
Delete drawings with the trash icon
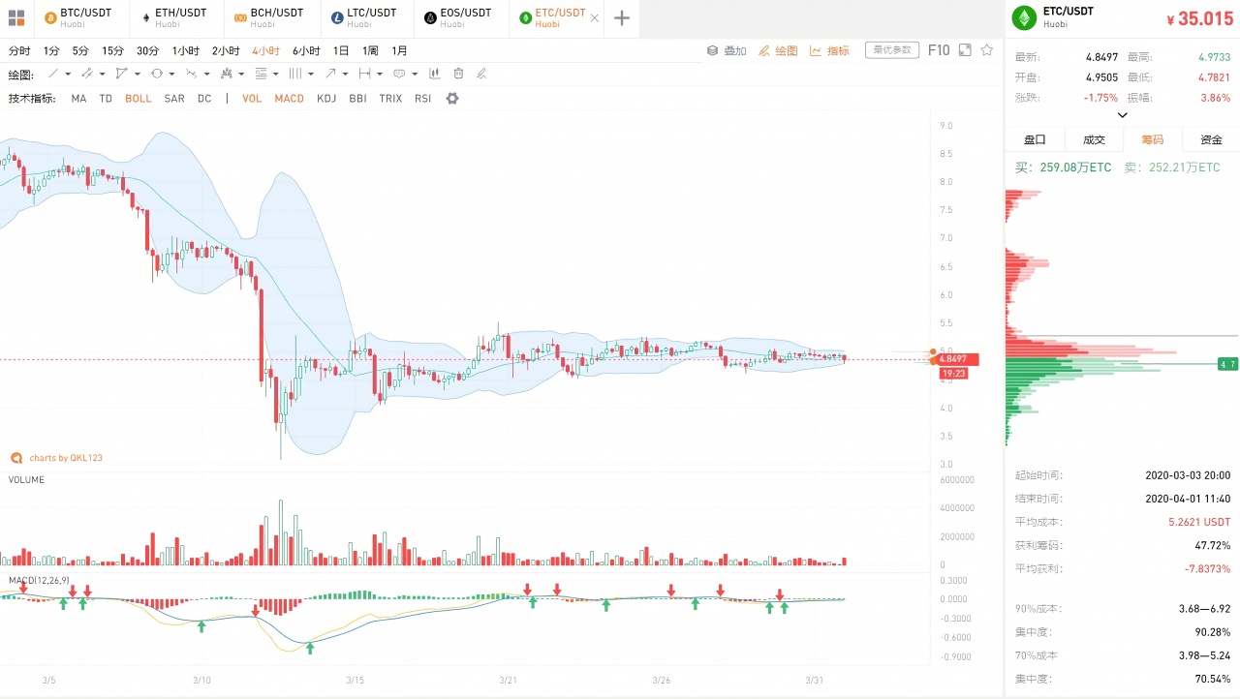click(458, 74)
